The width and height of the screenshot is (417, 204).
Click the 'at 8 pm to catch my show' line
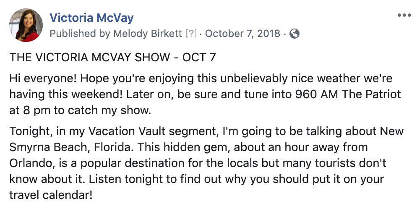pyautogui.click(x=80, y=110)
